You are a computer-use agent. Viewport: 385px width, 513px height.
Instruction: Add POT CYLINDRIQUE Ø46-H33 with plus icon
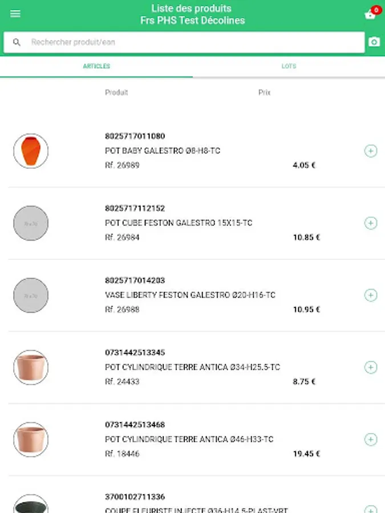pyautogui.click(x=371, y=439)
